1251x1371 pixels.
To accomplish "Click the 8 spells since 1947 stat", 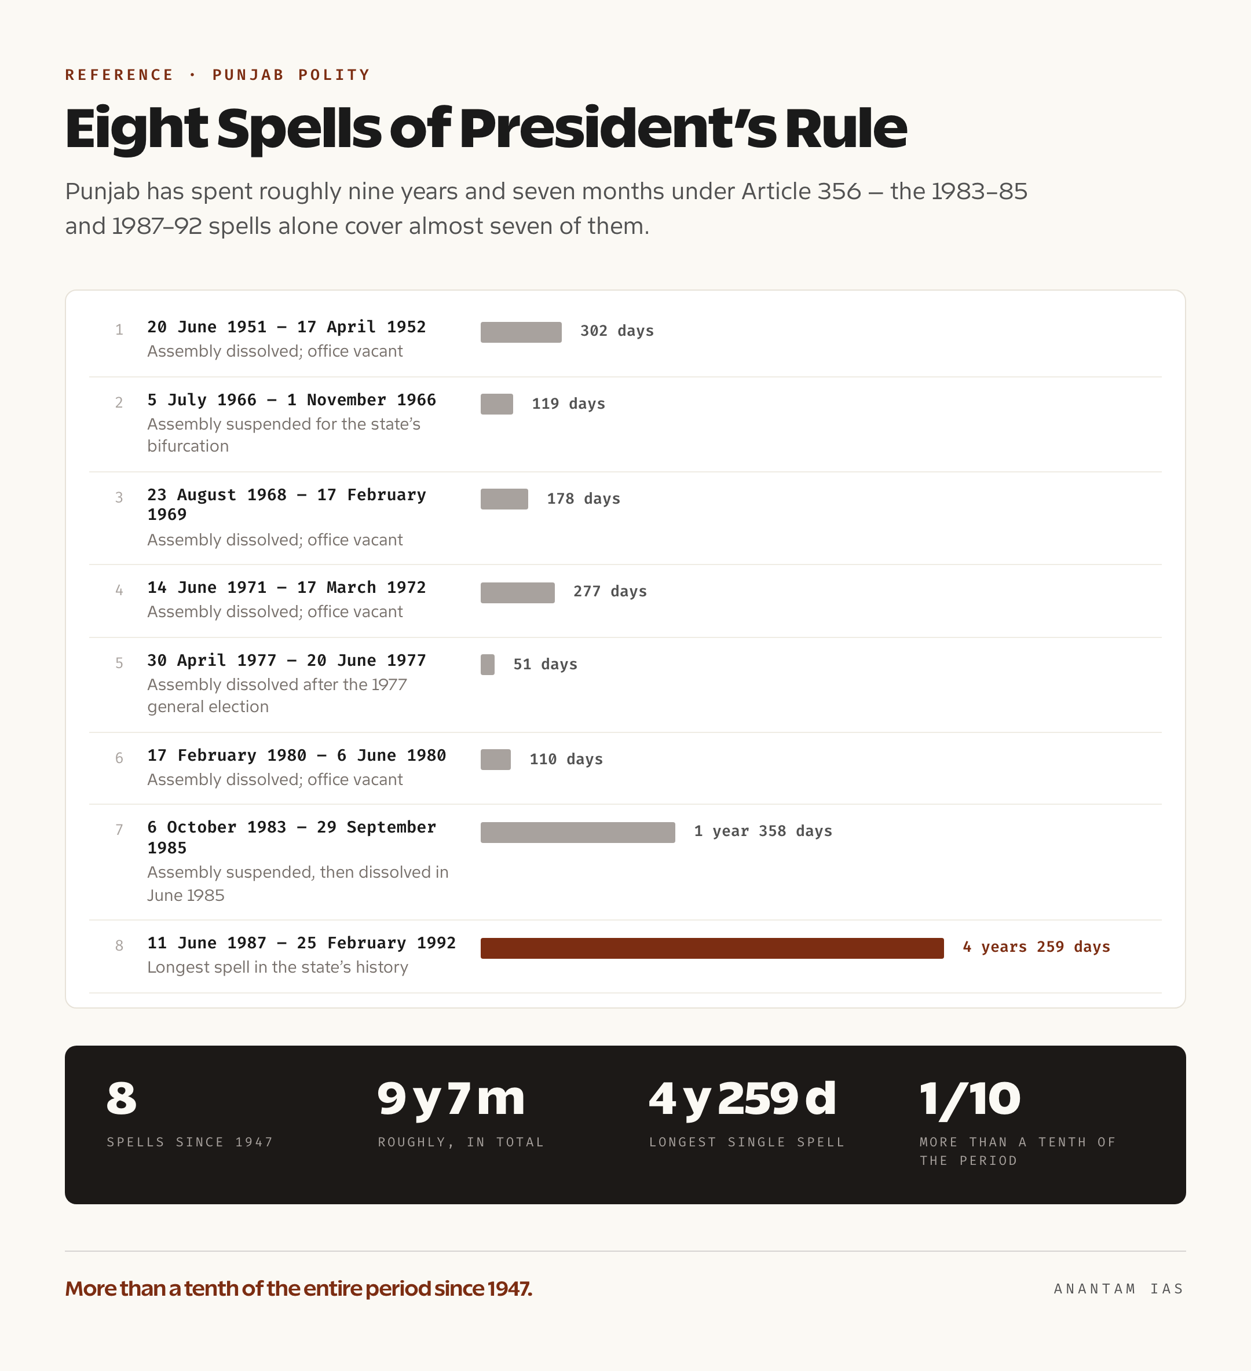I will (122, 1098).
